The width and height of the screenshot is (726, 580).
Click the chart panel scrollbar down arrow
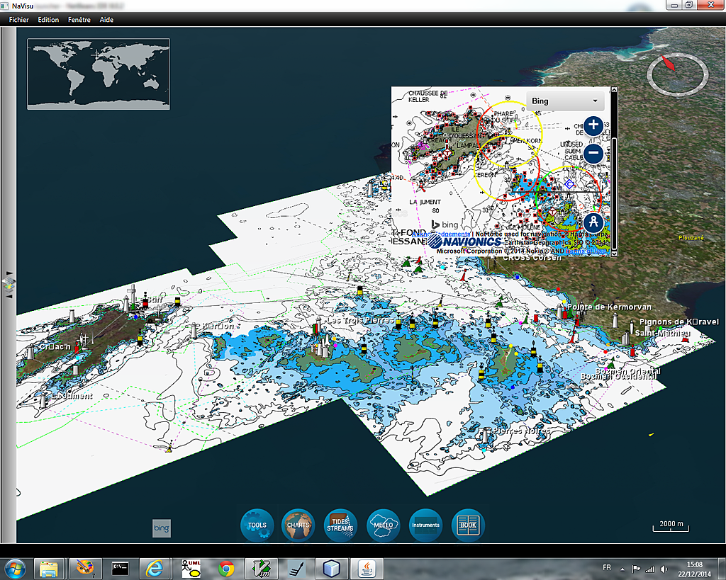pos(614,253)
